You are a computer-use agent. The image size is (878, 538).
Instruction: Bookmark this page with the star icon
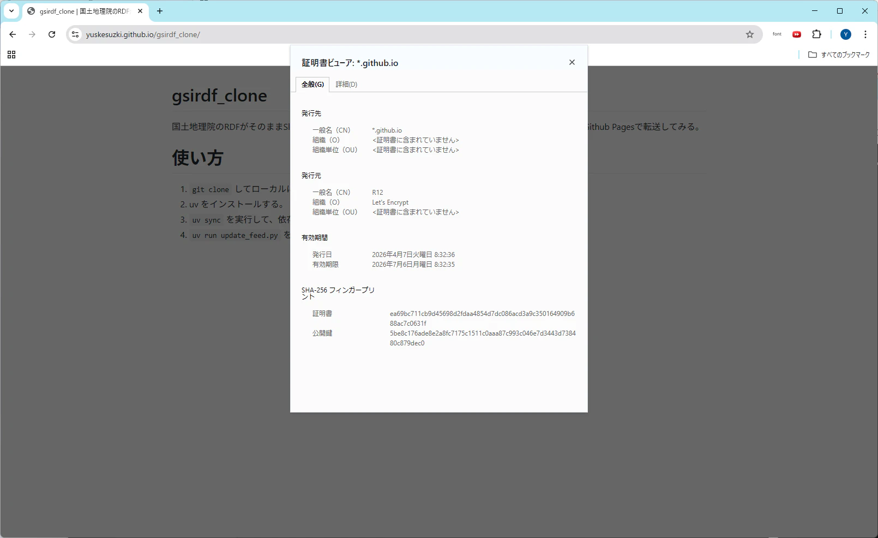pos(750,34)
